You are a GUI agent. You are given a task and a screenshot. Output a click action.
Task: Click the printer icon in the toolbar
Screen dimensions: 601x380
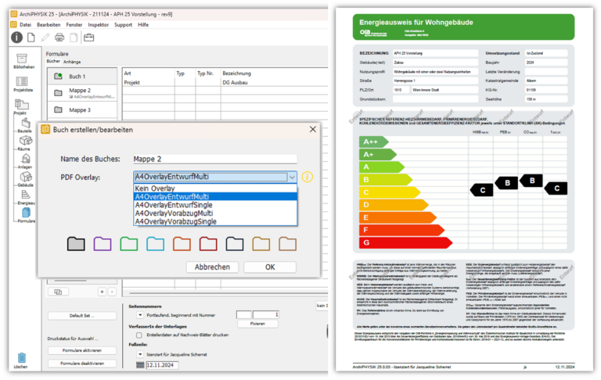[59, 38]
